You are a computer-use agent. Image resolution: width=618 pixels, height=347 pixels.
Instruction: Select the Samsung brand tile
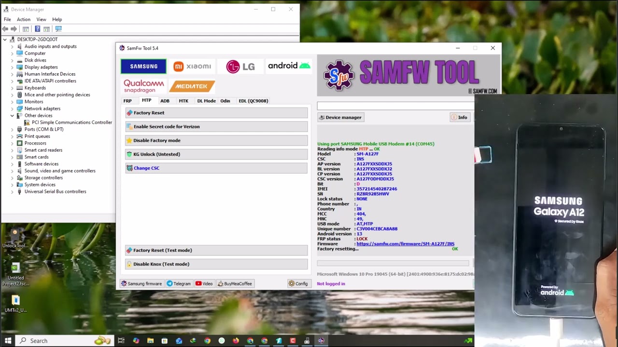pos(143,67)
